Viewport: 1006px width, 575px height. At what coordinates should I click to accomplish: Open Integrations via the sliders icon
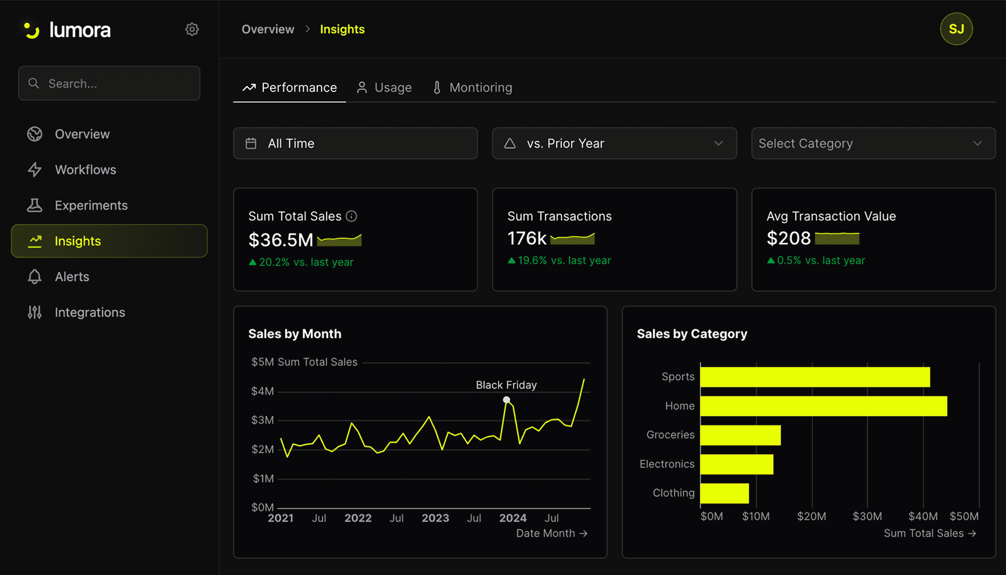coord(34,312)
